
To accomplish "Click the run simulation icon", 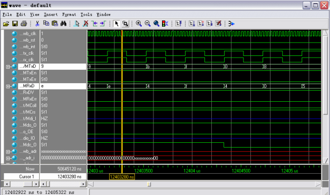I will [191, 23].
